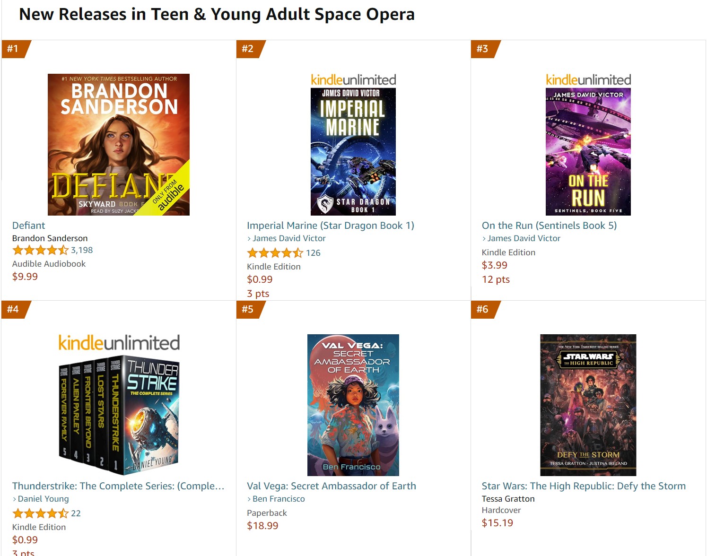Click the Thunderstrike star rating icons
The height and width of the screenshot is (556, 707).
(40, 513)
